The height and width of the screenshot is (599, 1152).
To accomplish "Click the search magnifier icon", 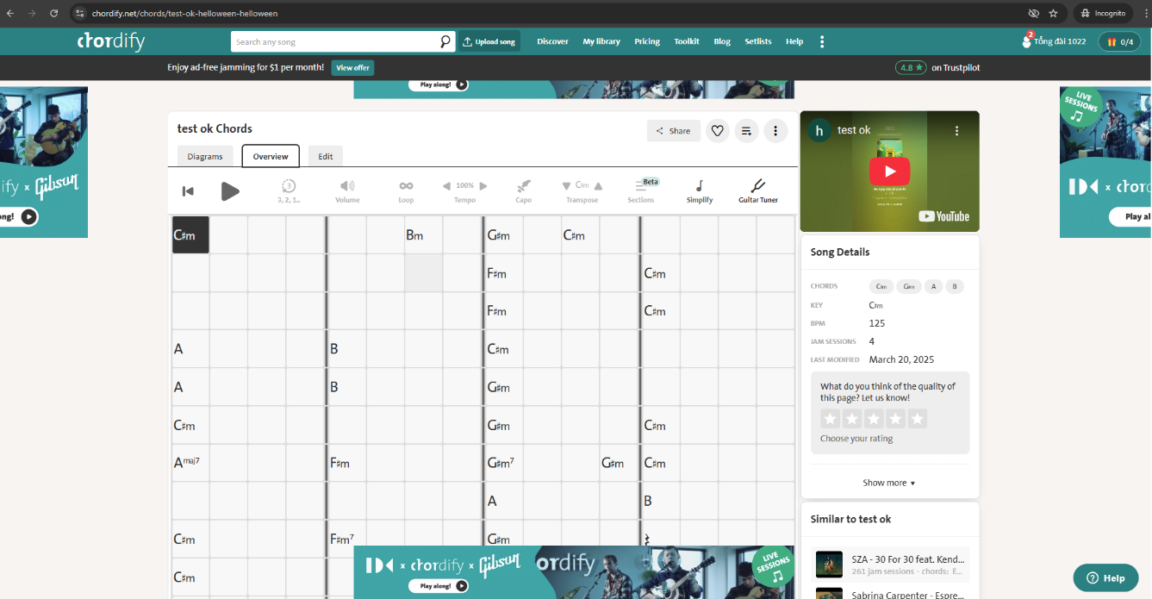I will click(x=445, y=41).
